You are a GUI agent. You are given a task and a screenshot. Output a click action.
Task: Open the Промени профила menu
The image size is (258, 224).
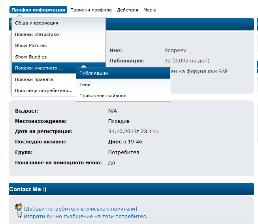(91, 10)
